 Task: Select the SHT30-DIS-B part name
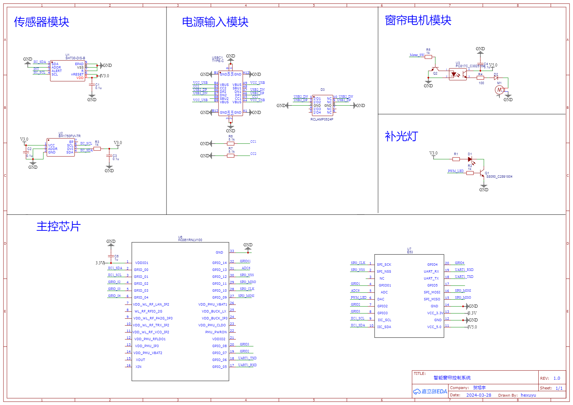coord(75,58)
